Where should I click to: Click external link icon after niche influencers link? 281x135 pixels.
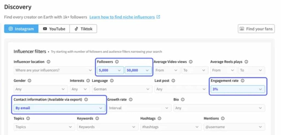point(158,17)
